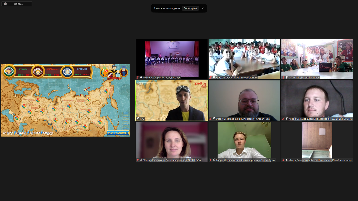Dismiss the waiting room notification
The height and width of the screenshot is (201, 358).
tap(203, 8)
